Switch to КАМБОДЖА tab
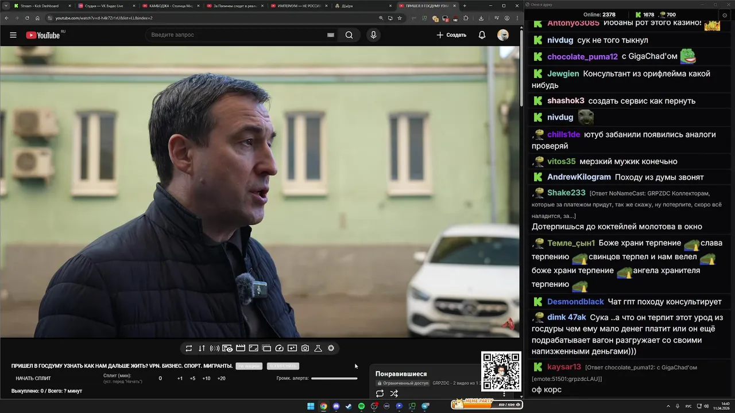Viewport: 735px width, 413px height. pyautogui.click(x=170, y=6)
